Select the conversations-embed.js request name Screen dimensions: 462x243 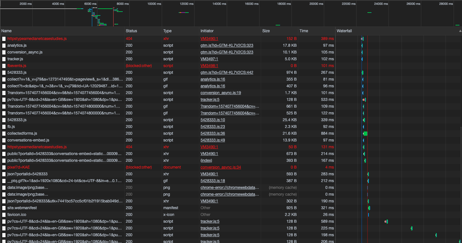pyautogui.click(x=28, y=140)
